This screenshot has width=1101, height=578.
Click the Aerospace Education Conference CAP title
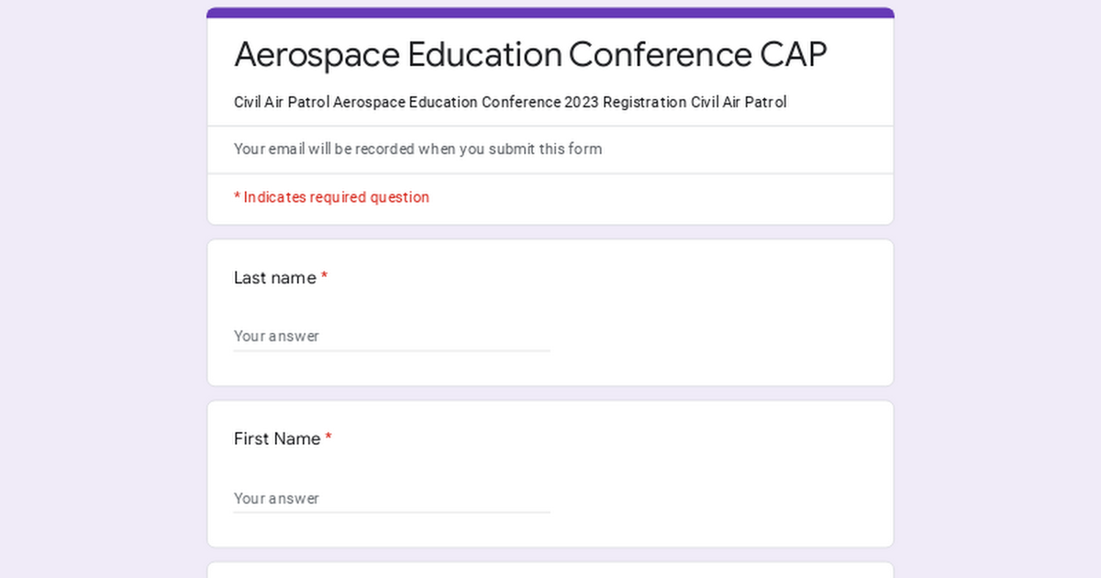point(530,54)
